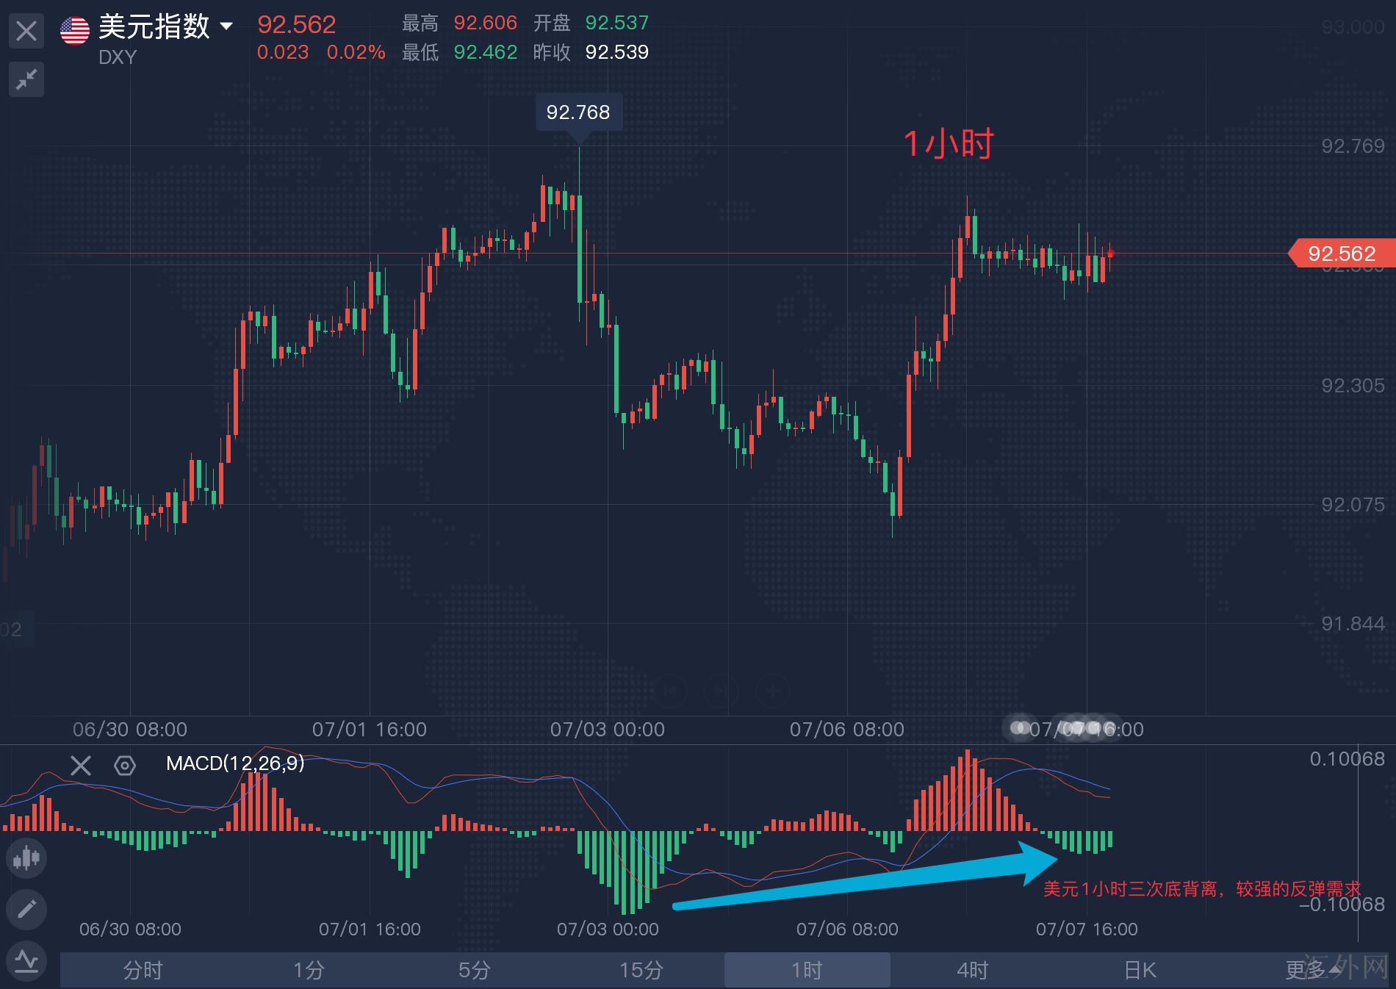Click the 92.075 price axis label
The height and width of the screenshot is (989, 1396).
point(1353,505)
